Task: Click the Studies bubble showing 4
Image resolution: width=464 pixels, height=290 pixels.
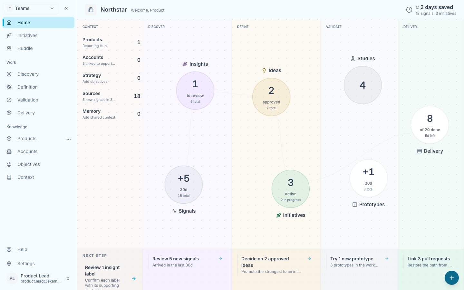Action: click(x=363, y=85)
